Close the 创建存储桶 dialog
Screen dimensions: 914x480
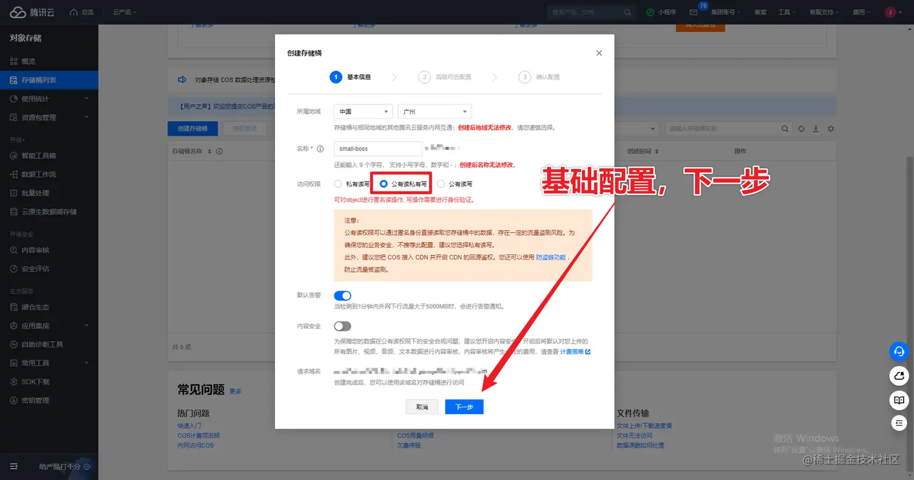[599, 53]
